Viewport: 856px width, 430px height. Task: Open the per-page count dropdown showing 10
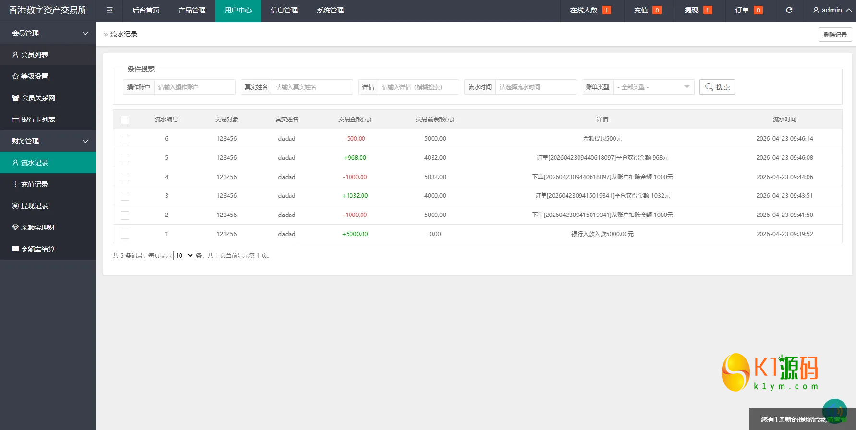pos(183,255)
